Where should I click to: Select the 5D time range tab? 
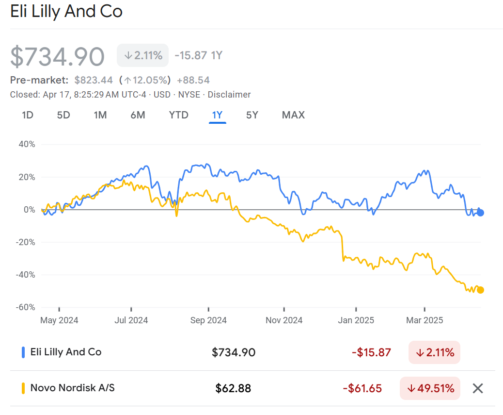[63, 115]
